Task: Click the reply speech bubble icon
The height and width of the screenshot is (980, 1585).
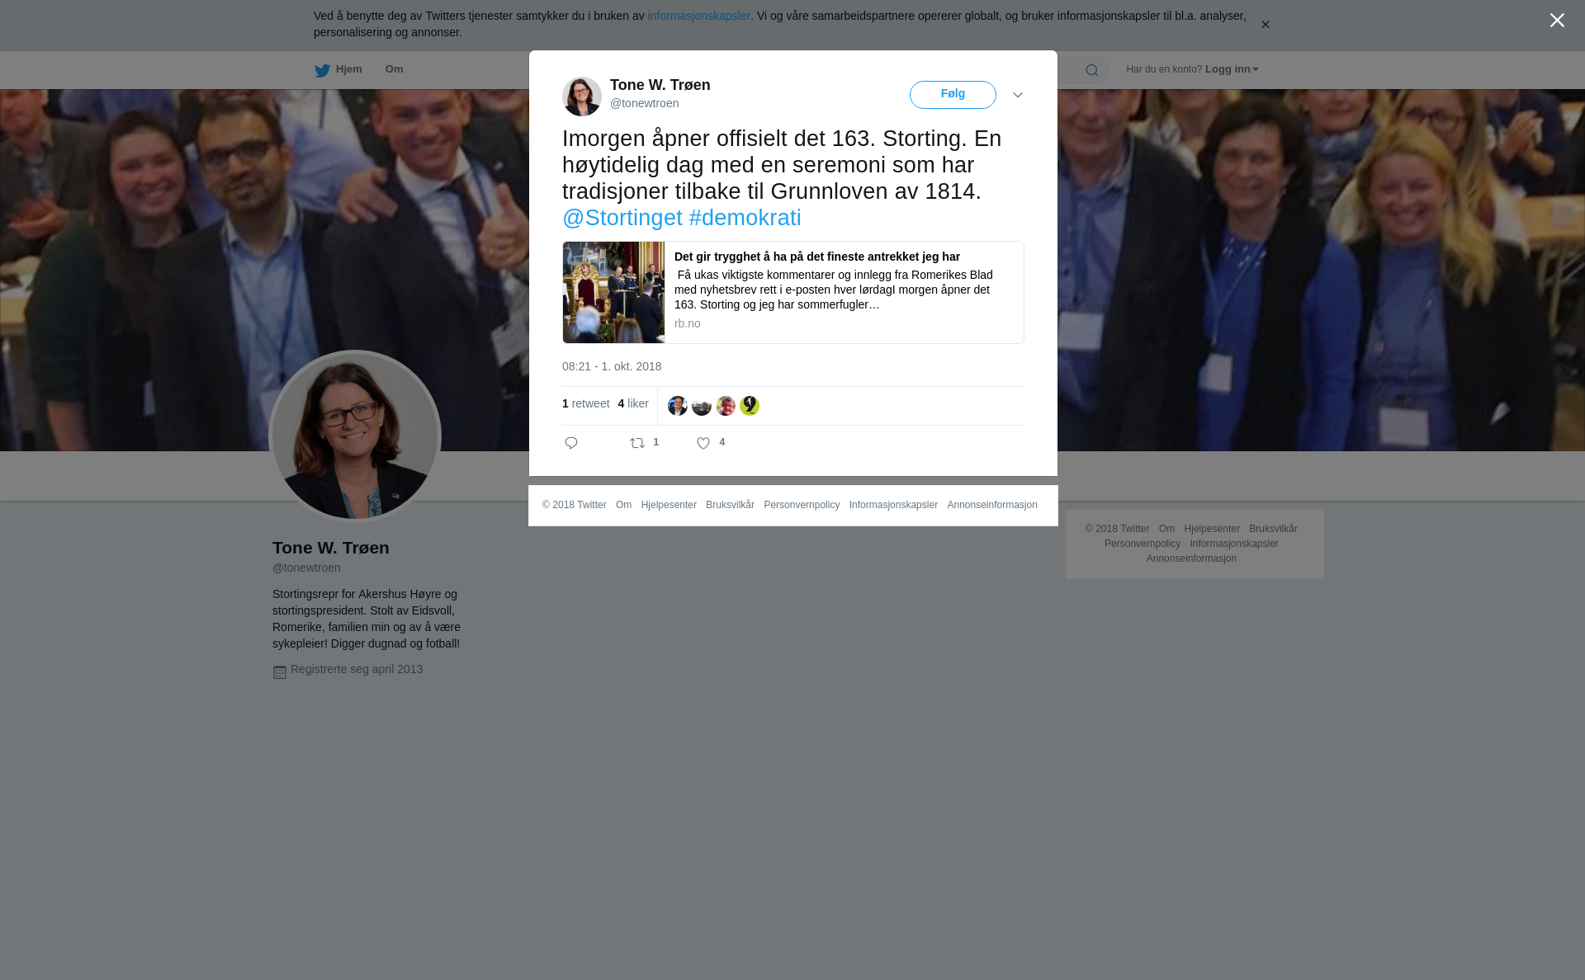Action: [571, 443]
